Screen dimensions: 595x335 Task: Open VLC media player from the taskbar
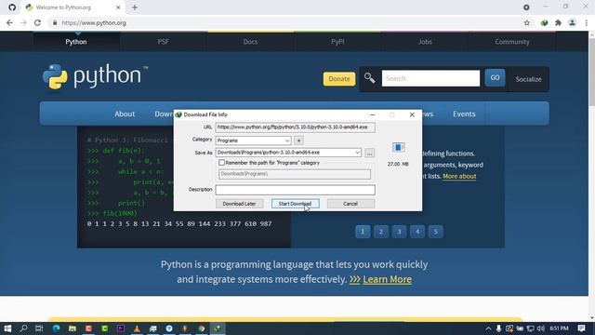[137, 328]
